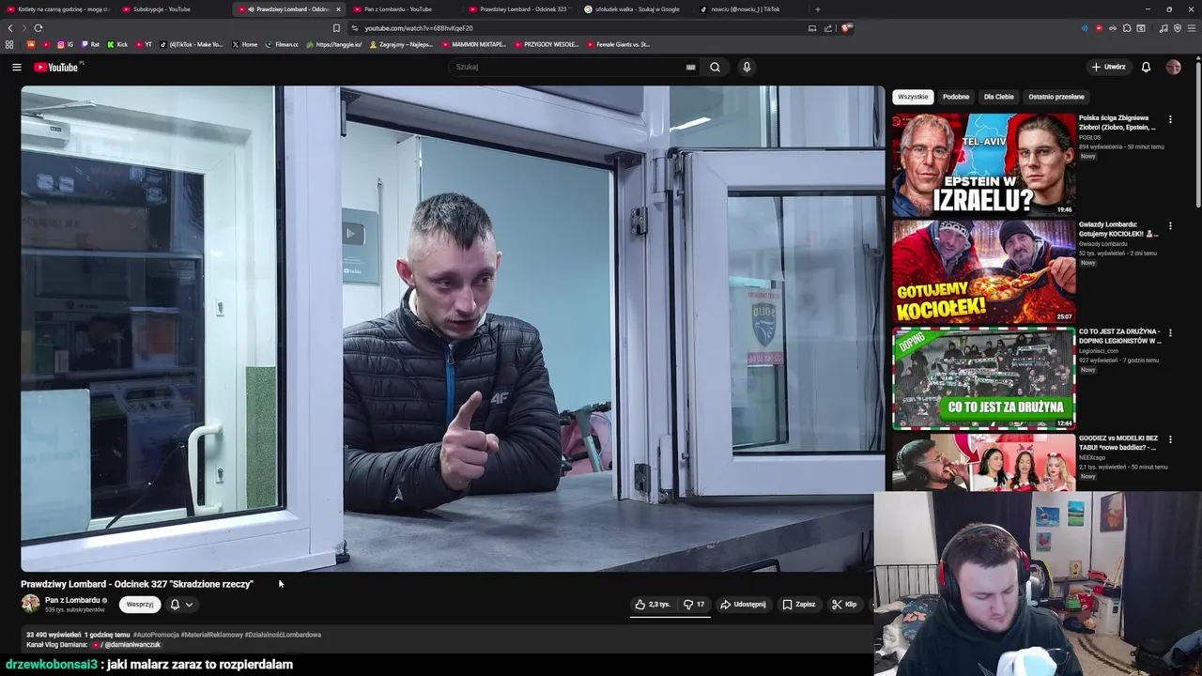Select the Wszystkie filter chip
Screen dimensions: 1202x676
click(x=913, y=97)
